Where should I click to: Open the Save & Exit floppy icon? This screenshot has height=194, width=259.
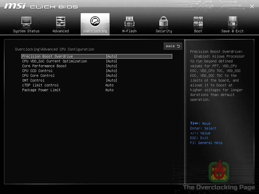(233, 21)
